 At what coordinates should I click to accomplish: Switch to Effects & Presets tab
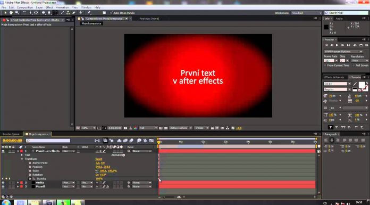[334, 77]
